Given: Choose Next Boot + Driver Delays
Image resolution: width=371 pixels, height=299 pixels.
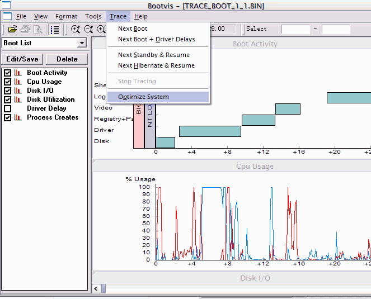Looking at the screenshot, I should pyautogui.click(x=156, y=39).
